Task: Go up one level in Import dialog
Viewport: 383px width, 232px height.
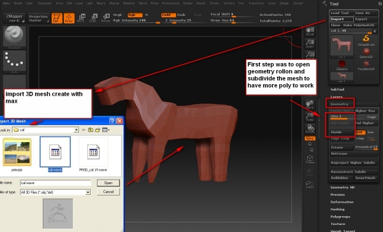Action: coord(91,130)
